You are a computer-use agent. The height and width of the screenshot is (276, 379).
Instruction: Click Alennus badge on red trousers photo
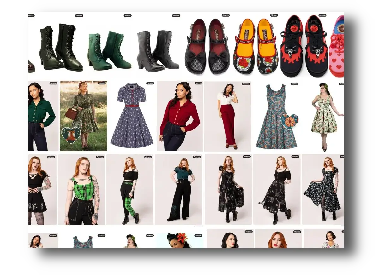coord(246,84)
